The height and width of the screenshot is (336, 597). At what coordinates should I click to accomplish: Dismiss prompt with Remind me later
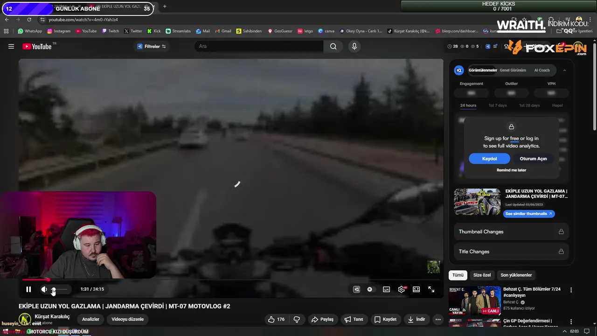(511, 170)
